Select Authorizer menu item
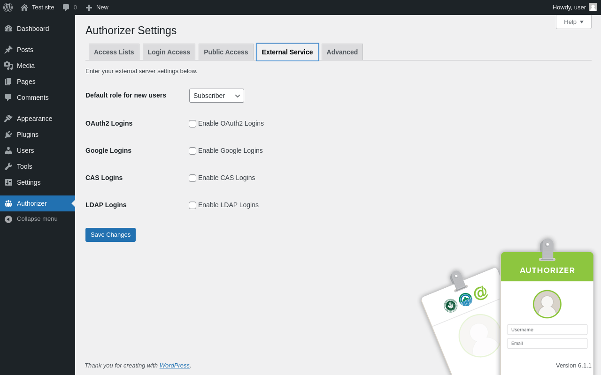Image resolution: width=601 pixels, height=375 pixels. [38, 203]
